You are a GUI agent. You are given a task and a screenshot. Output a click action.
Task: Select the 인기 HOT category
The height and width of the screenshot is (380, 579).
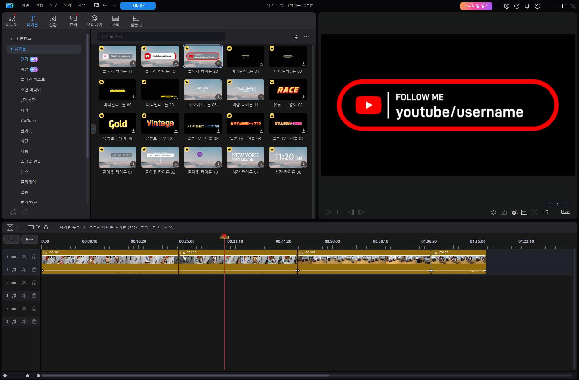pyautogui.click(x=29, y=59)
